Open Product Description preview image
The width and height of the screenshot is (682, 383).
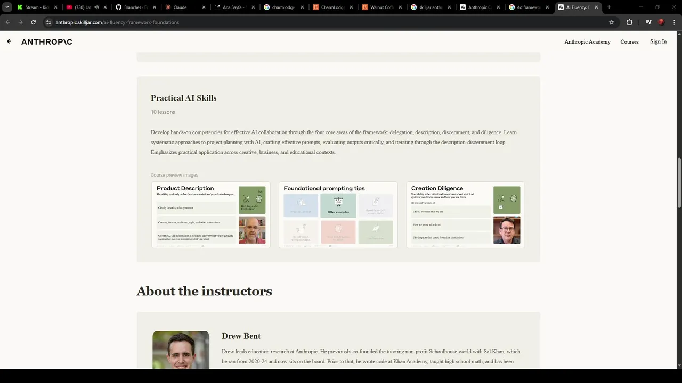coord(211,215)
